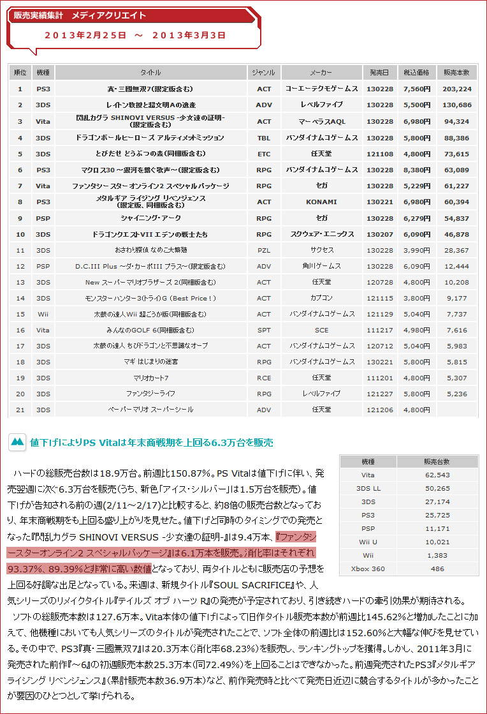This screenshot has width=487, height=714.
Task: Select ドラゴンクエストVII エデンの戦士たち title
Action: pyautogui.click(x=150, y=234)
